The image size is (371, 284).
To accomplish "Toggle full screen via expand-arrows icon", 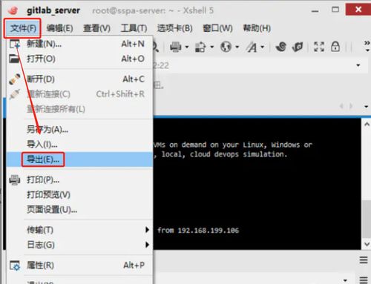I will coord(319,47).
